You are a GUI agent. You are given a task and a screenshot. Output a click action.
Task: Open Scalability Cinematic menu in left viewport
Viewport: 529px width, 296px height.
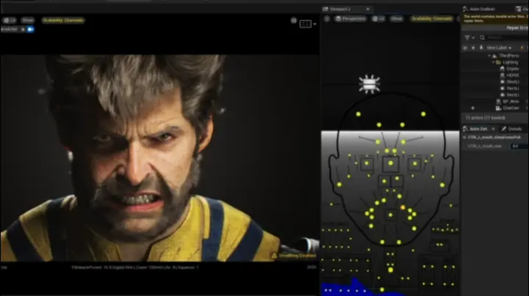[x=63, y=21]
